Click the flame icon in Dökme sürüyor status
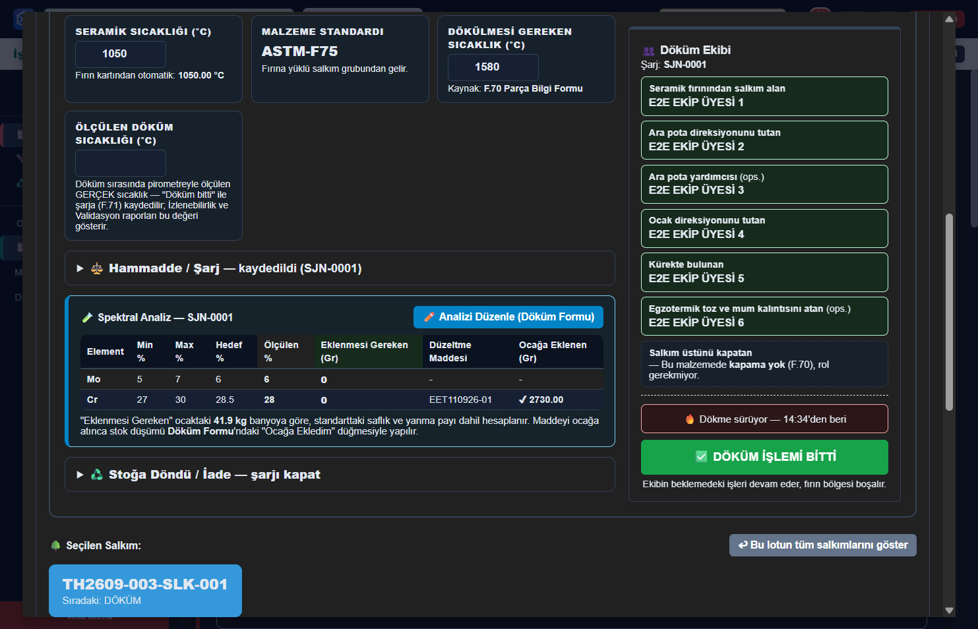The height and width of the screenshot is (629, 978). (690, 419)
